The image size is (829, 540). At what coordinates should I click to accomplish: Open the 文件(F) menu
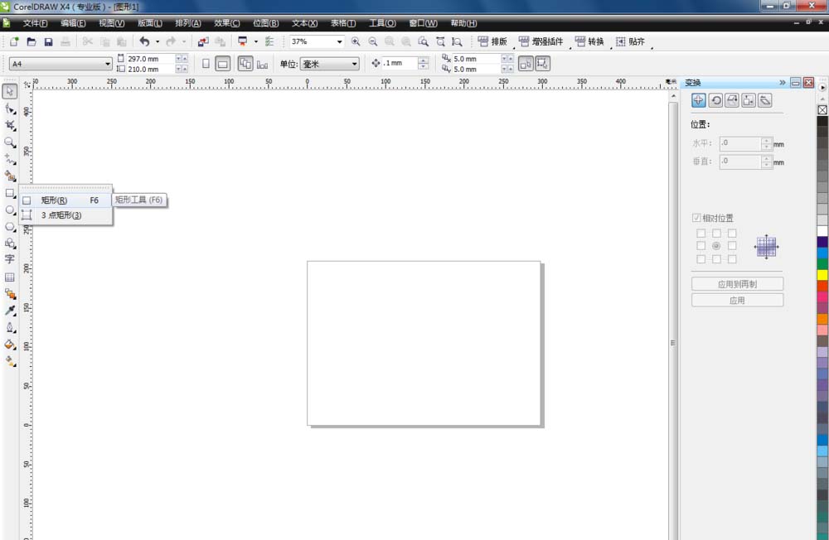tap(35, 23)
